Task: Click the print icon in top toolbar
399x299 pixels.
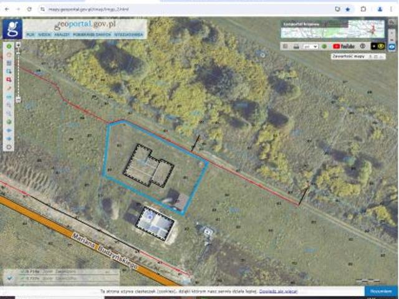Action: [x=296, y=46]
